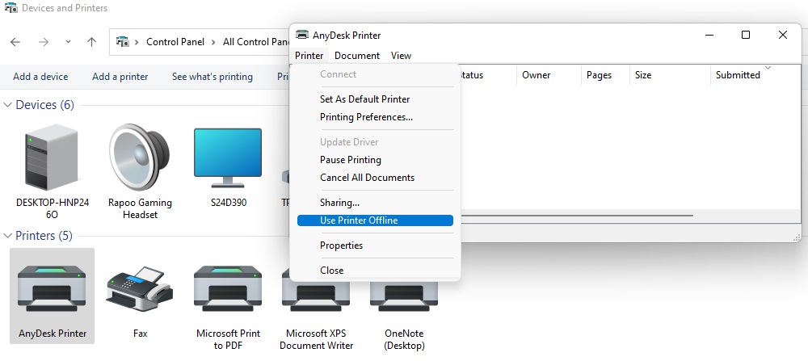Collapse the Printers (5) group

(x=8, y=236)
